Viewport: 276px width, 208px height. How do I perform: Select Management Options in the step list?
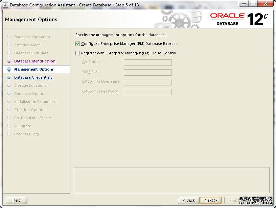click(34, 69)
